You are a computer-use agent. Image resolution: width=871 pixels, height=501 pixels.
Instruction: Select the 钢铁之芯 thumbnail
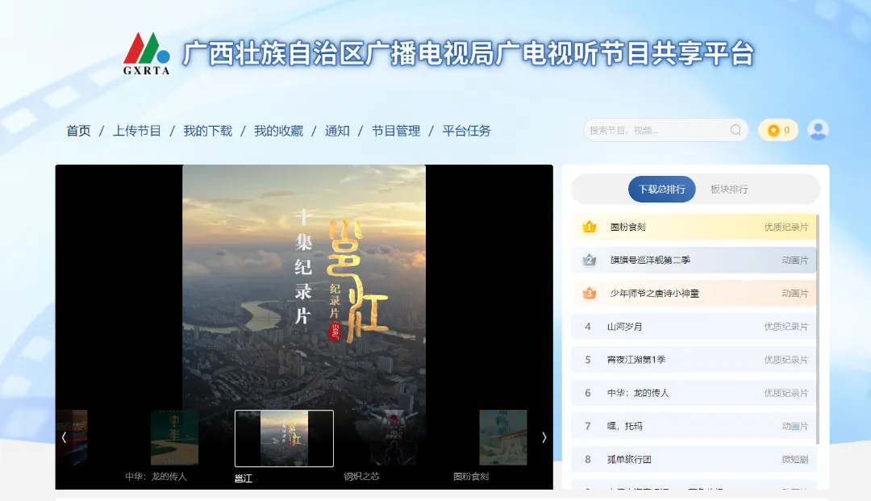(x=393, y=438)
